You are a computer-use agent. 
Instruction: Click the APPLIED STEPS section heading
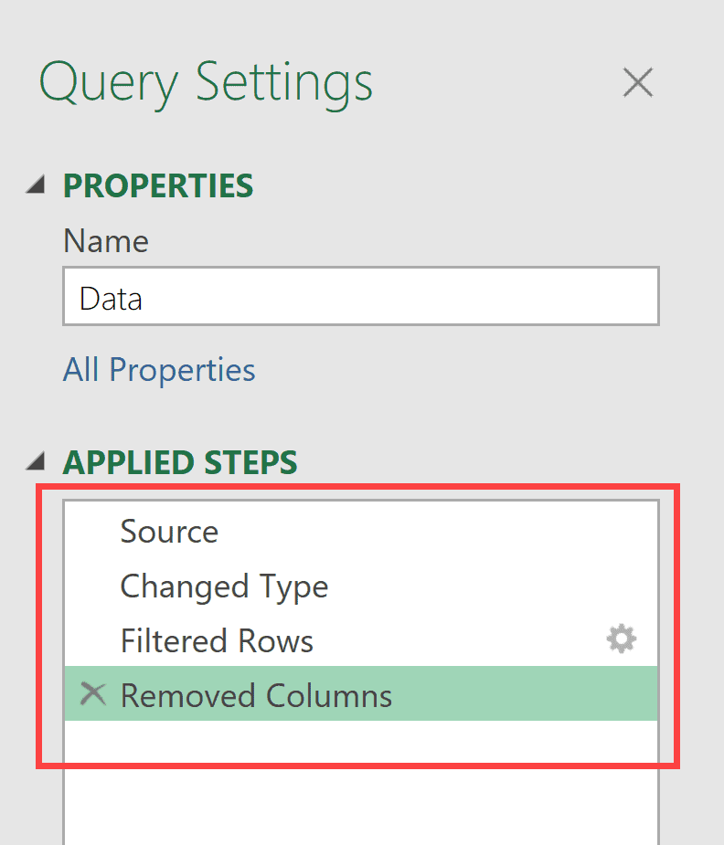click(180, 462)
